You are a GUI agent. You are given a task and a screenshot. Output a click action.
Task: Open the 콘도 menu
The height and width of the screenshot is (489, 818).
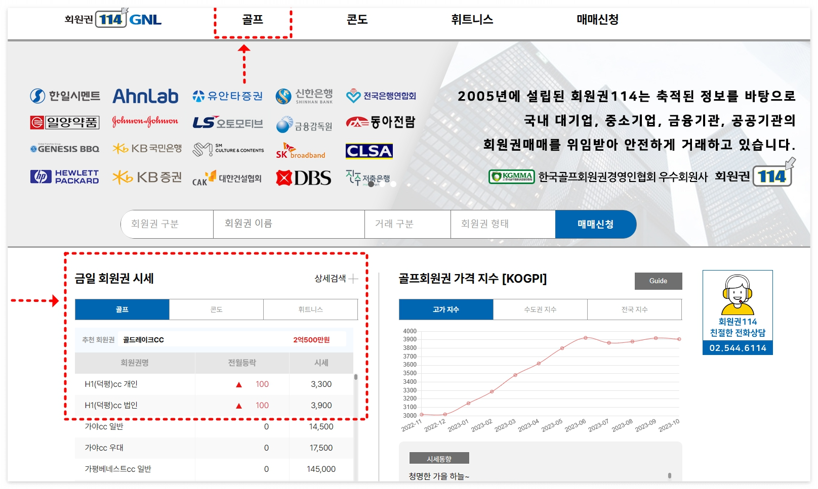pyautogui.click(x=357, y=20)
